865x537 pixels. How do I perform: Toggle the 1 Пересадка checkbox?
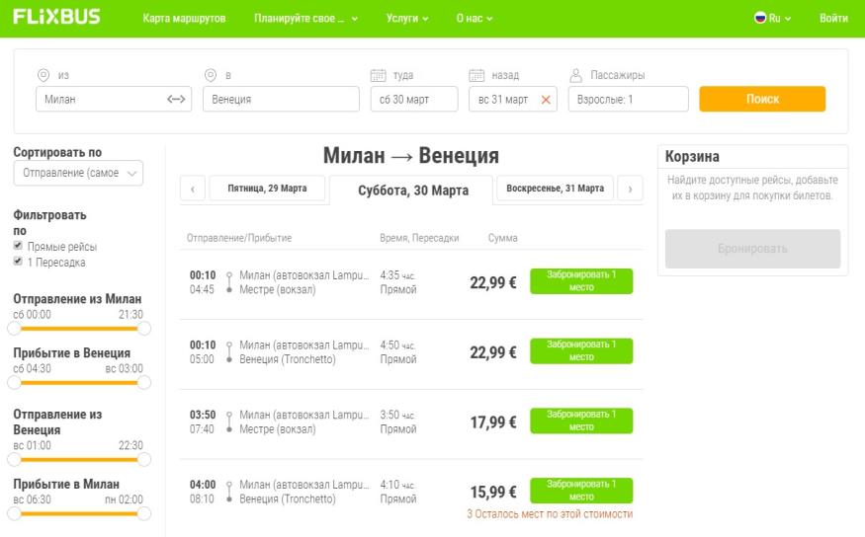click(x=18, y=262)
